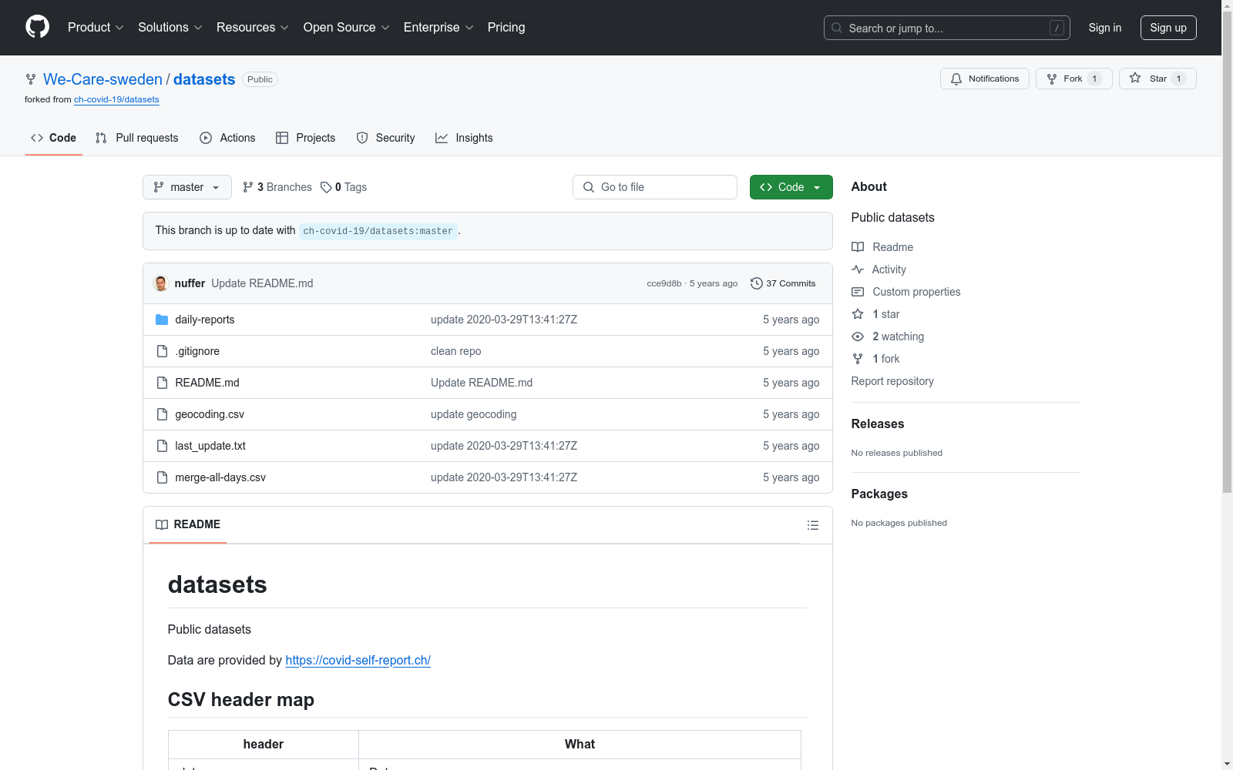Image resolution: width=1233 pixels, height=770 pixels.
Task: Open the daily-reports folder
Action: pyautogui.click(x=205, y=320)
